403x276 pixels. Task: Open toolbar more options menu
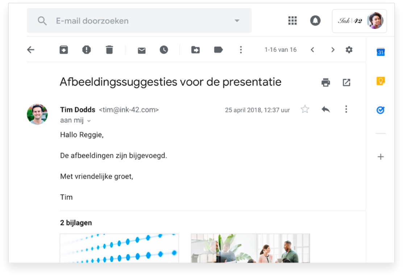(x=241, y=50)
